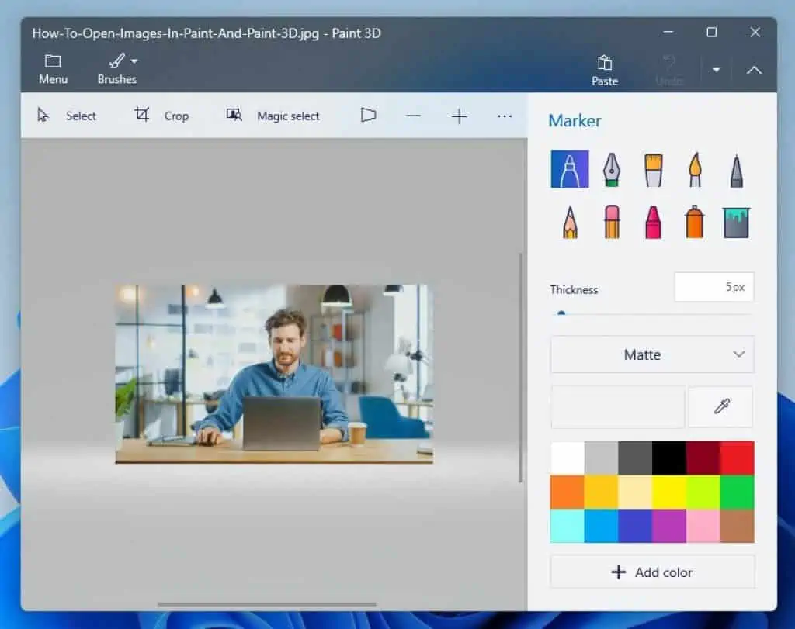Click inside the Thickness value field
This screenshot has height=629, width=795.
point(713,287)
